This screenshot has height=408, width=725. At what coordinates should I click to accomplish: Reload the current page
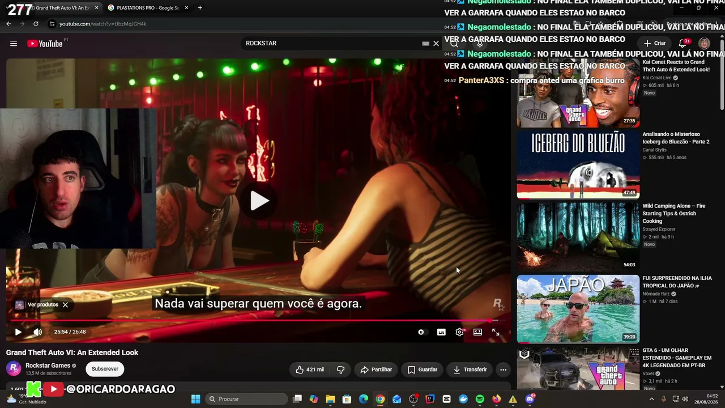click(36, 24)
